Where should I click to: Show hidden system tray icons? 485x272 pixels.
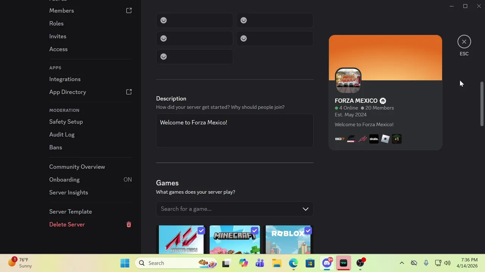tap(402, 263)
